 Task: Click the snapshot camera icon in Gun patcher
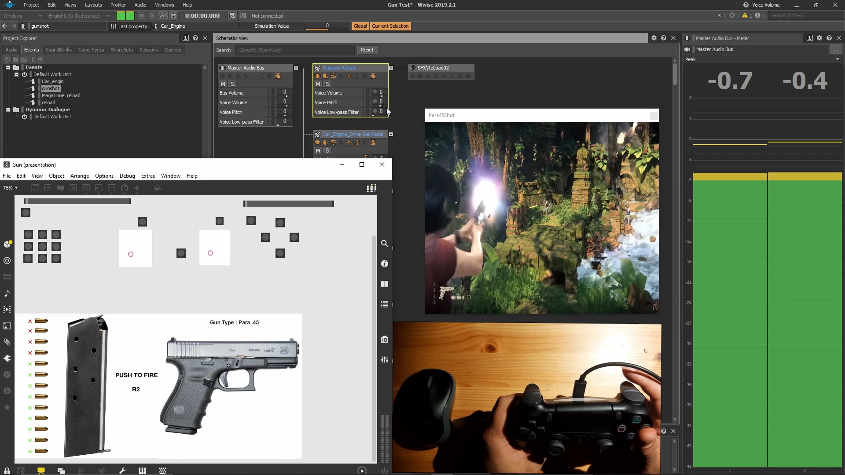coord(385,340)
